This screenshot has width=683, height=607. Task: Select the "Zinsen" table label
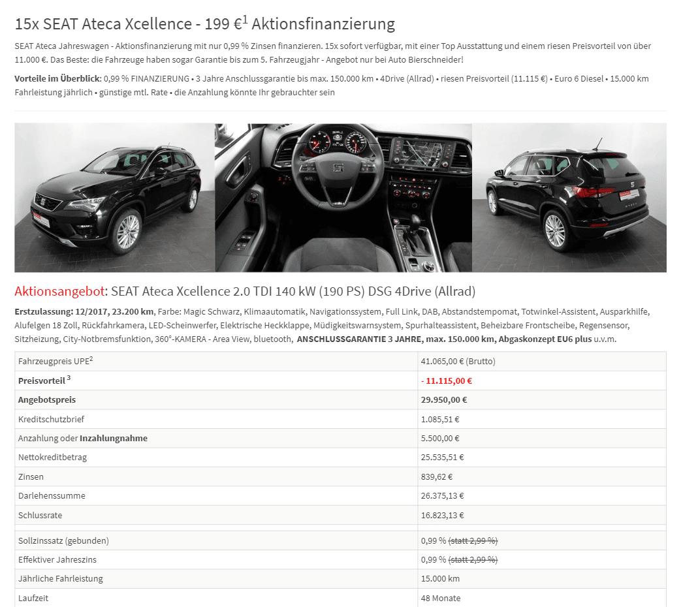click(31, 477)
